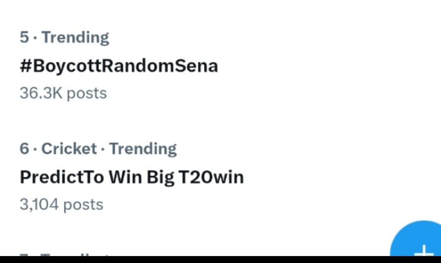Tap the rank number 5
The image size is (441, 263).
coord(24,37)
